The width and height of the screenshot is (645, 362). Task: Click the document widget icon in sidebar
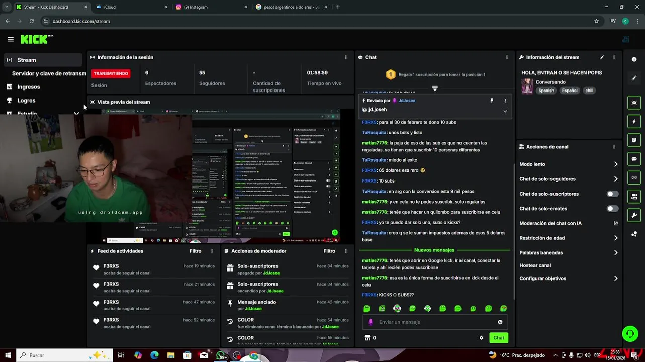click(x=634, y=140)
